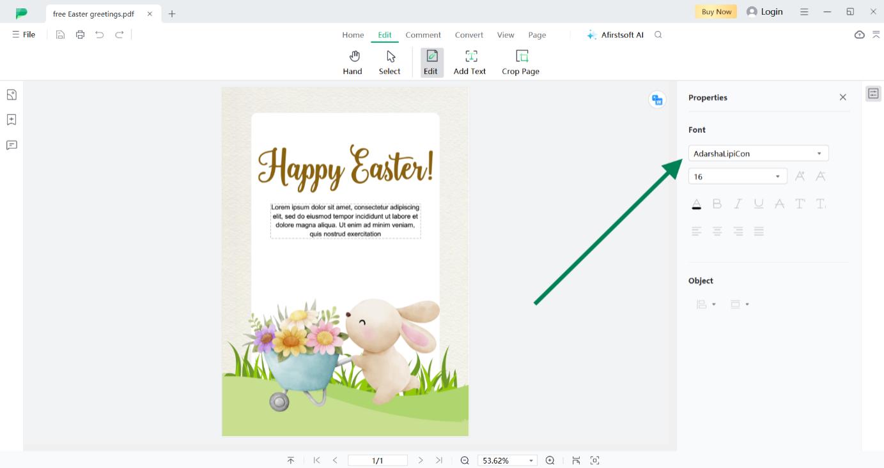884x468 pixels.
Task: Open the hamburger menu in title bar
Action: tap(804, 11)
